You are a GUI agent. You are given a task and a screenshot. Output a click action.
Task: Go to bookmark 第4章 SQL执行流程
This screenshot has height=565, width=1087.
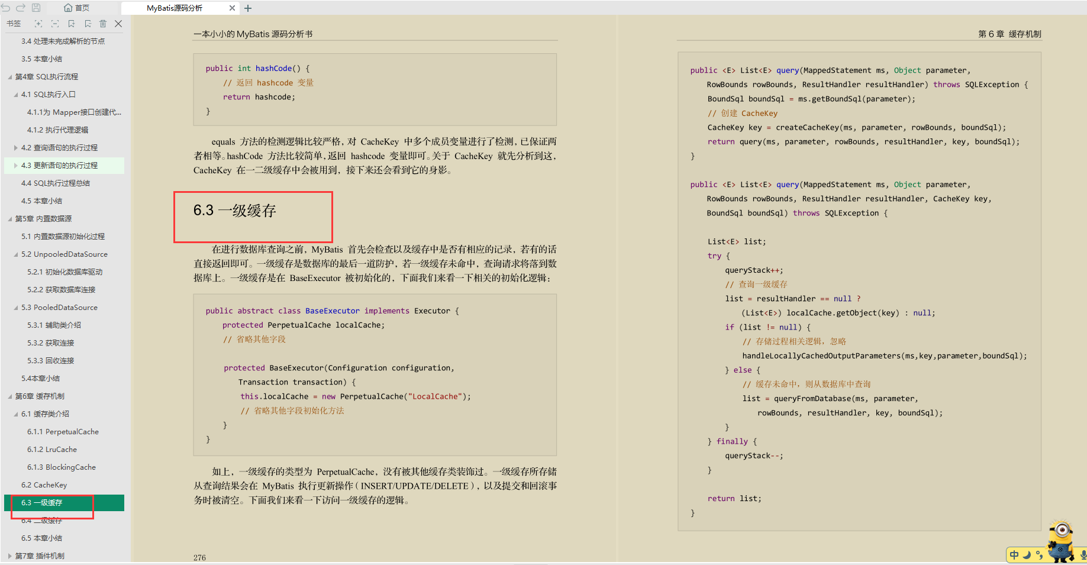coord(47,77)
